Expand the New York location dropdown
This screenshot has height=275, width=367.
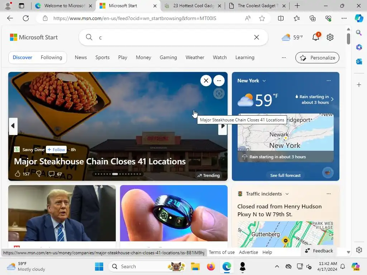[x=264, y=81]
